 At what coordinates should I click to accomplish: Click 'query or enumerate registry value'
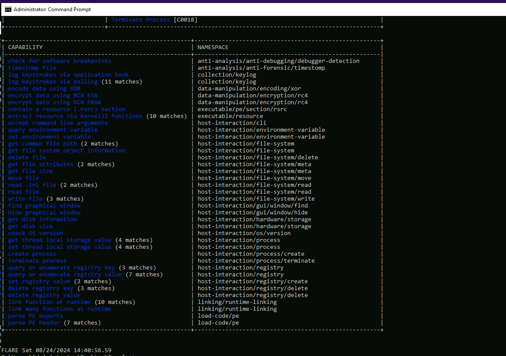65,274
